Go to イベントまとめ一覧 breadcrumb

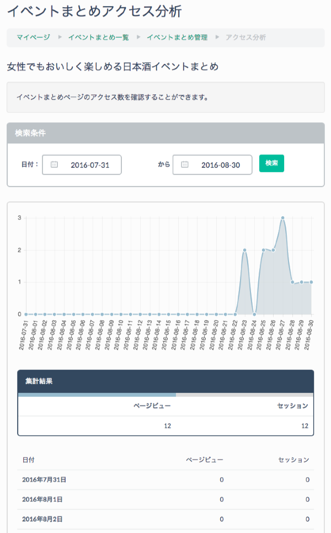[98, 38]
